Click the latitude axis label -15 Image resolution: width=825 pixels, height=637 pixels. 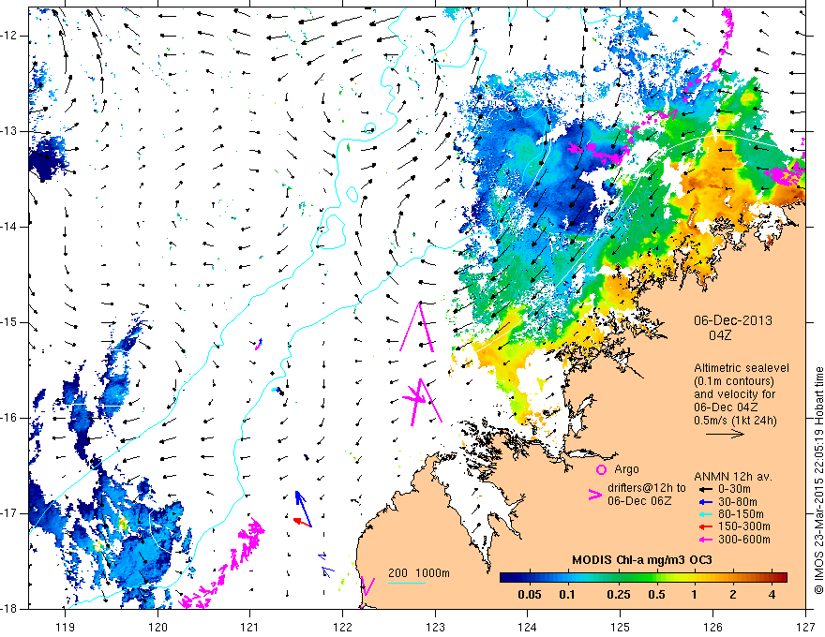(x=9, y=322)
